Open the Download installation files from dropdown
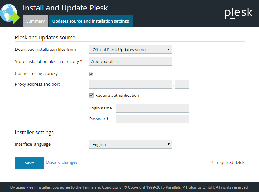259x192 pixels. pyautogui.click(x=130, y=50)
